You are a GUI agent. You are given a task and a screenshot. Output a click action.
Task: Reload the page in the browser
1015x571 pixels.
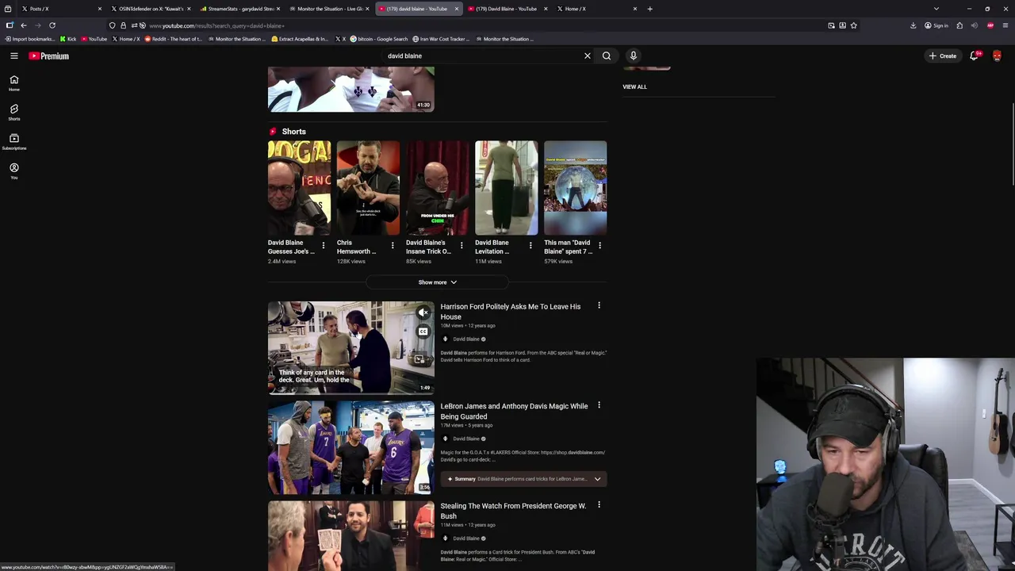coord(52,25)
